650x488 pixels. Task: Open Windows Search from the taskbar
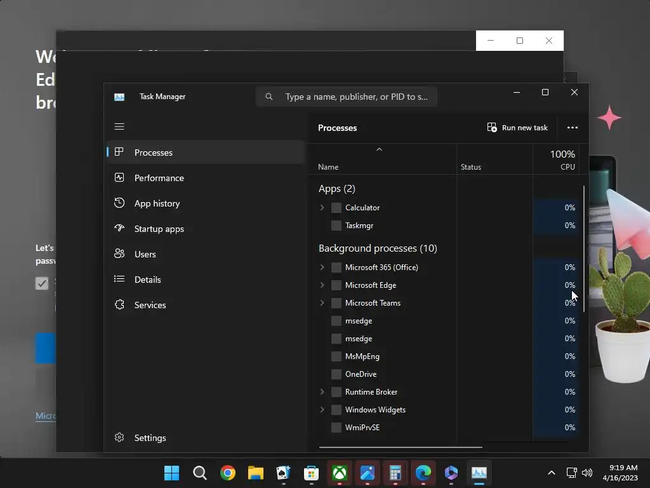pos(200,473)
